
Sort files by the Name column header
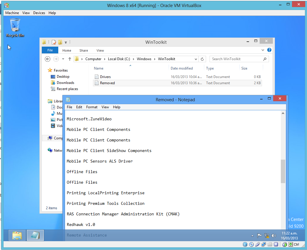click(x=99, y=68)
